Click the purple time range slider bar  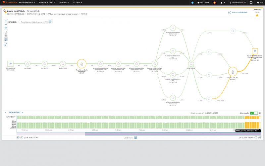173,134
